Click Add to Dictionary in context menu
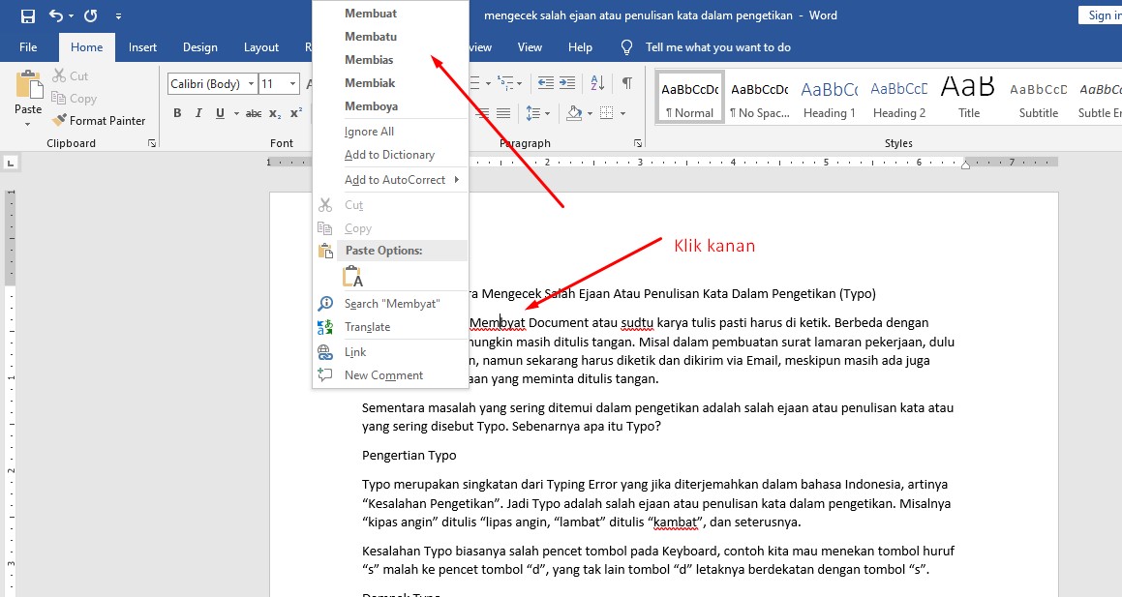This screenshot has width=1122, height=597. point(389,154)
